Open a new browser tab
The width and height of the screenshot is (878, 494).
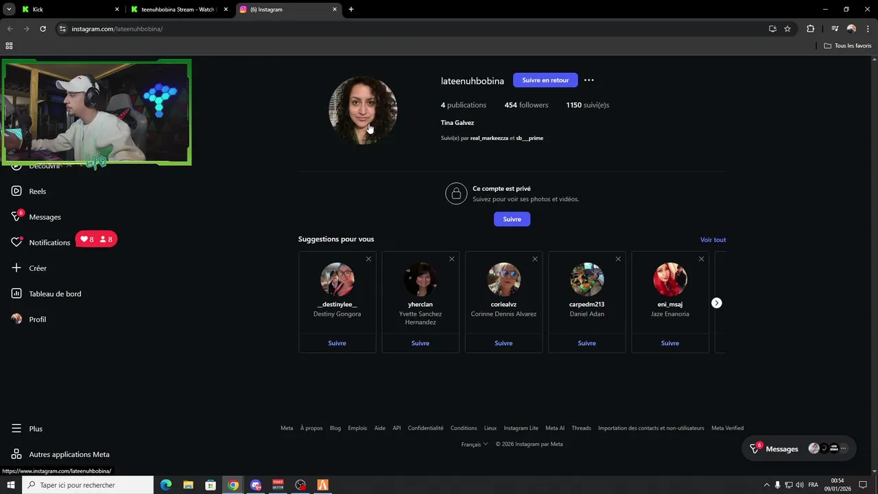(351, 10)
